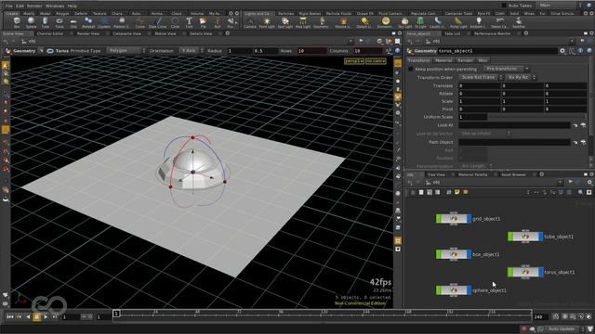
Task: Click the Translate X value field
Action: click(480, 86)
